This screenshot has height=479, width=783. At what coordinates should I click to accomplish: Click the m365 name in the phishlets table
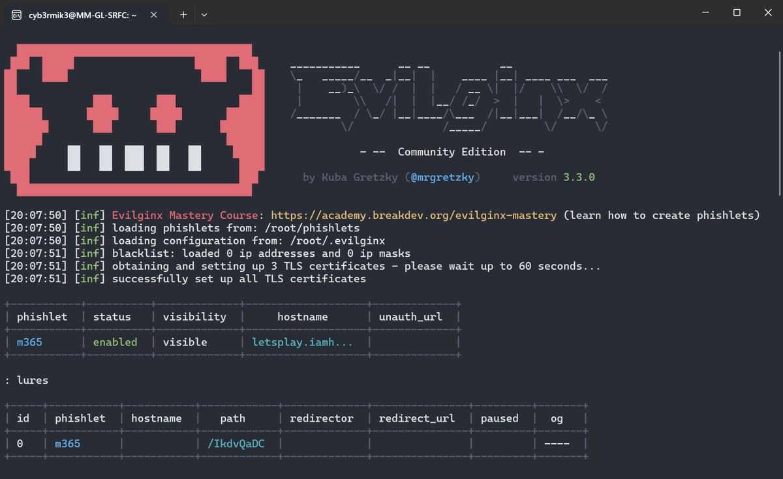coord(29,342)
